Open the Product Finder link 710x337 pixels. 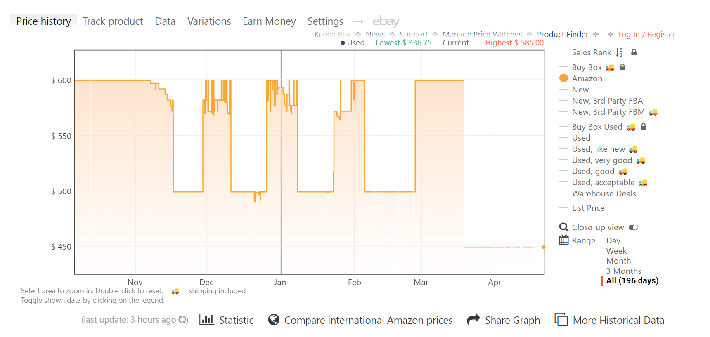pos(562,35)
